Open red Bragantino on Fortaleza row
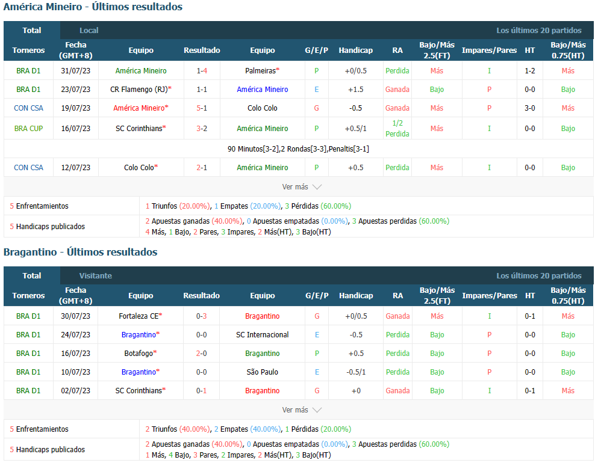This screenshot has width=598, height=463. coord(263,316)
